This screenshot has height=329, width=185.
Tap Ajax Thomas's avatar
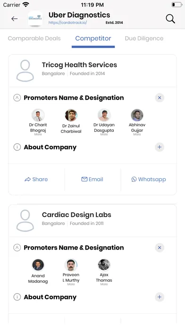[104, 265]
